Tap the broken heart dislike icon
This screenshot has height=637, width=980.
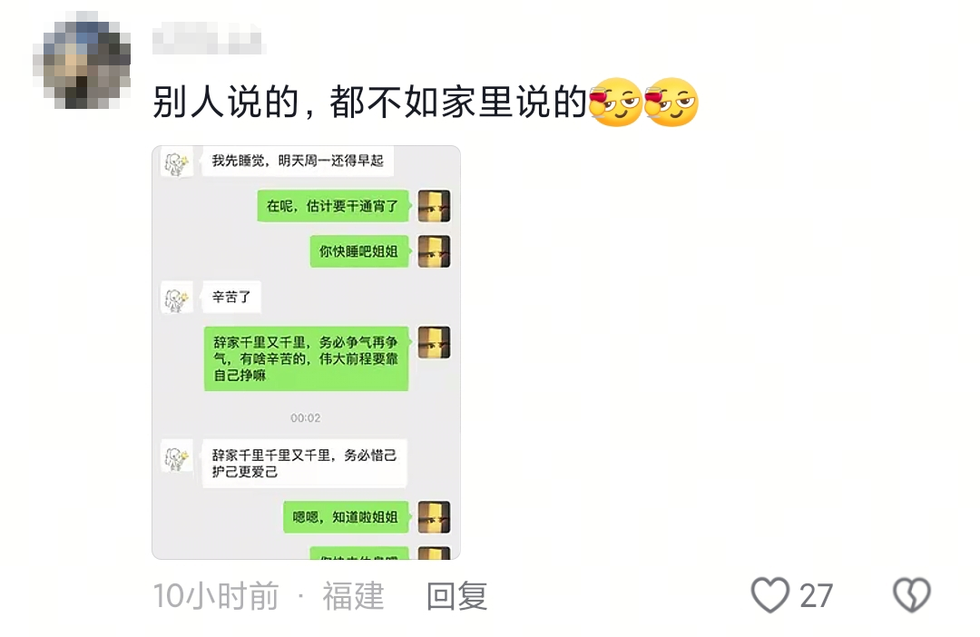point(912,594)
